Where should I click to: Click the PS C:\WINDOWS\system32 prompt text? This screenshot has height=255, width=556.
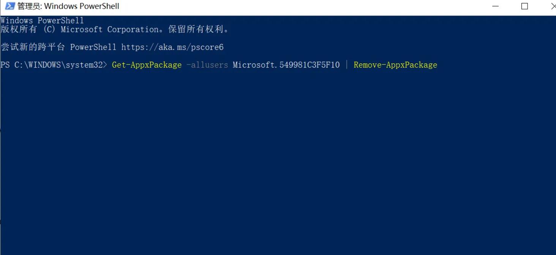coord(53,65)
